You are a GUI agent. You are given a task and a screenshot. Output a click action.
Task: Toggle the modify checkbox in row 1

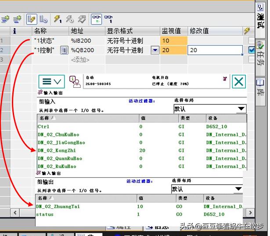click(252, 41)
